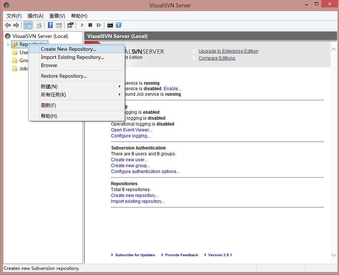Screen dimensions: 339x275
Task: Click the Compare Editions link
Action: click(217, 58)
